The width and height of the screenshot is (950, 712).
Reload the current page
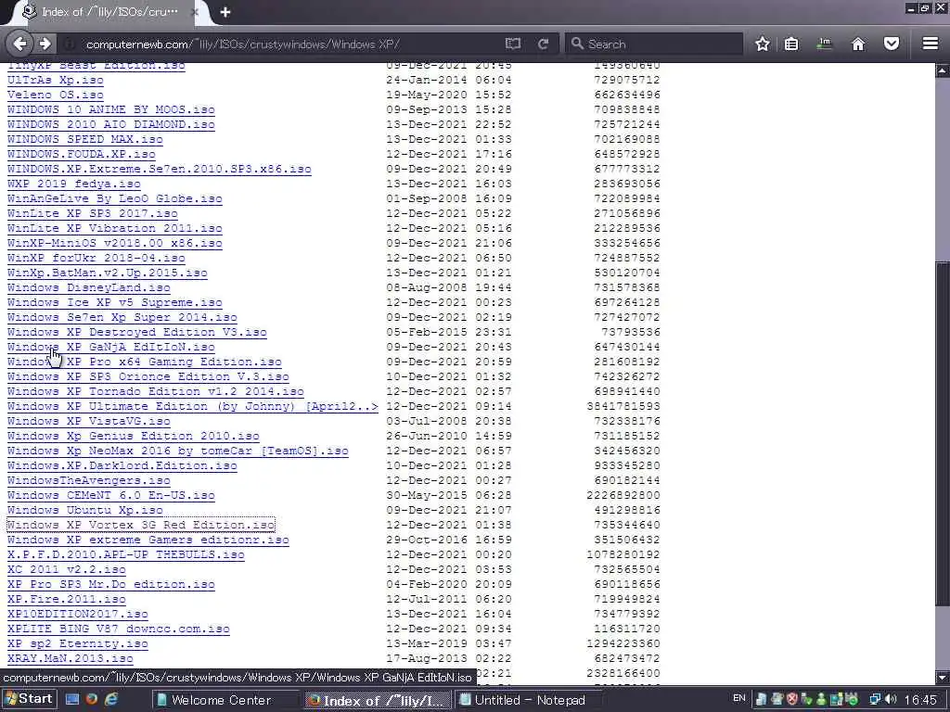click(543, 44)
